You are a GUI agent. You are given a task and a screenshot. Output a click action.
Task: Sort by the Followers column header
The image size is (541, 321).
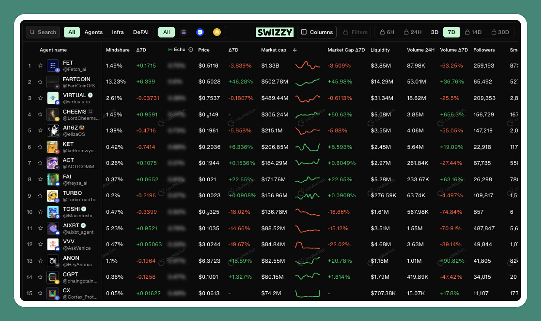484,50
